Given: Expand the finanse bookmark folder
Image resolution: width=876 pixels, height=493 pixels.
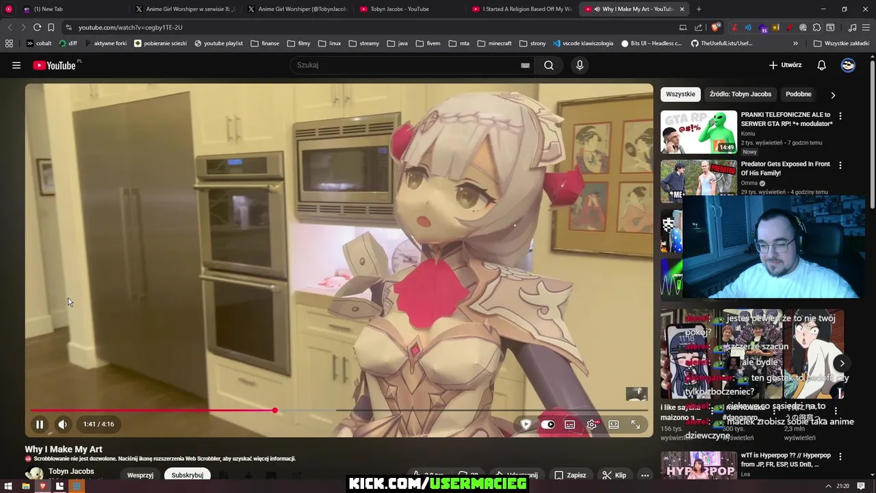Looking at the screenshot, I should [x=265, y=43].
